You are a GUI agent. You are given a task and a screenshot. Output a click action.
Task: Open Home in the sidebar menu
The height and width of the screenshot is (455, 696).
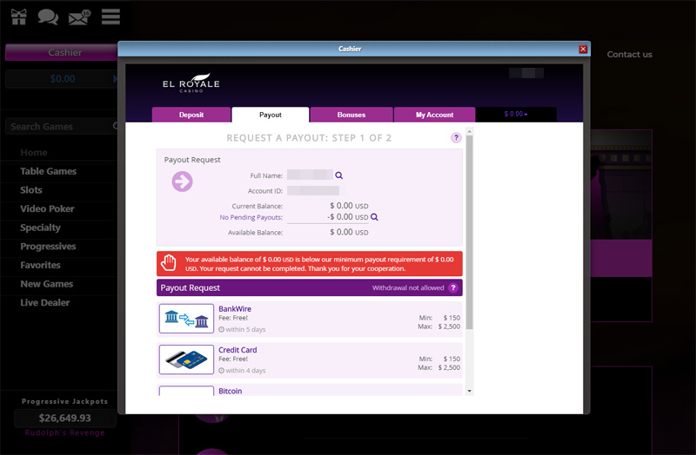[34, 153]
